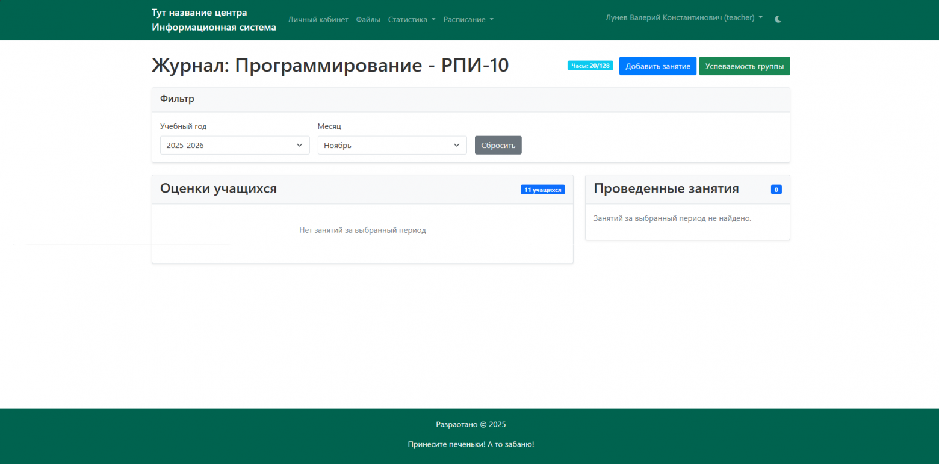
Task: Expand the Расписание navigation dropdown
Action: [468, 19]
